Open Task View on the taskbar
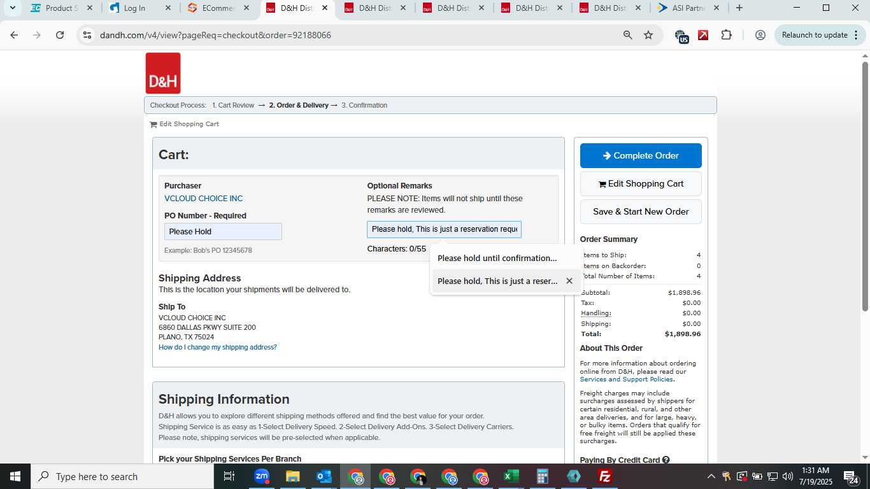Viewport: 870px width, 489px height. tap(229, 476)
